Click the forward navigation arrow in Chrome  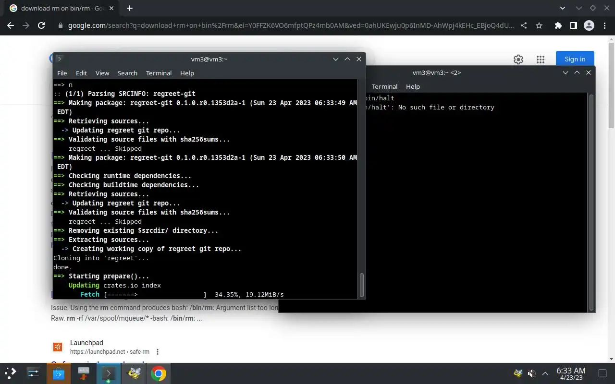(26, 26)
